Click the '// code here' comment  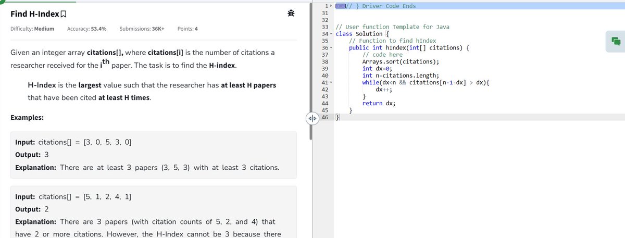click(x=382, y=55)
